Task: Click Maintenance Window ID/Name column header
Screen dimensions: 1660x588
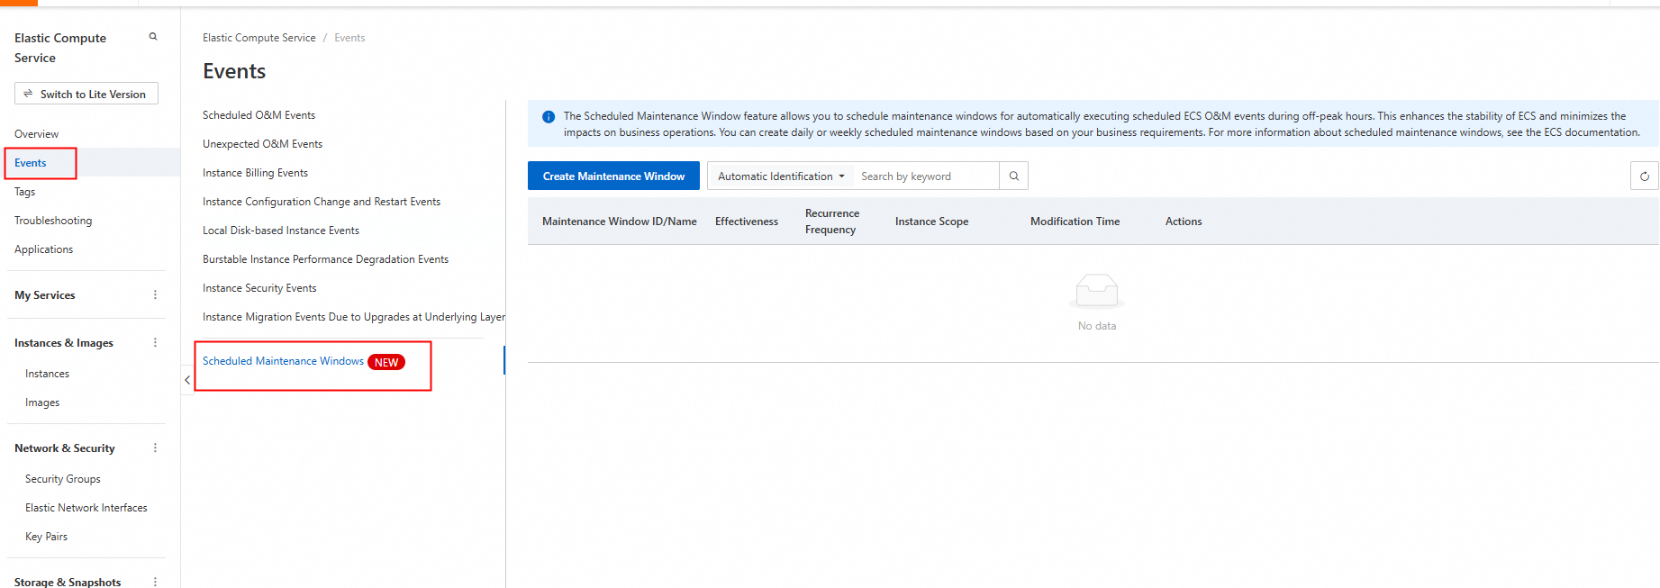Action: point(620,222)
